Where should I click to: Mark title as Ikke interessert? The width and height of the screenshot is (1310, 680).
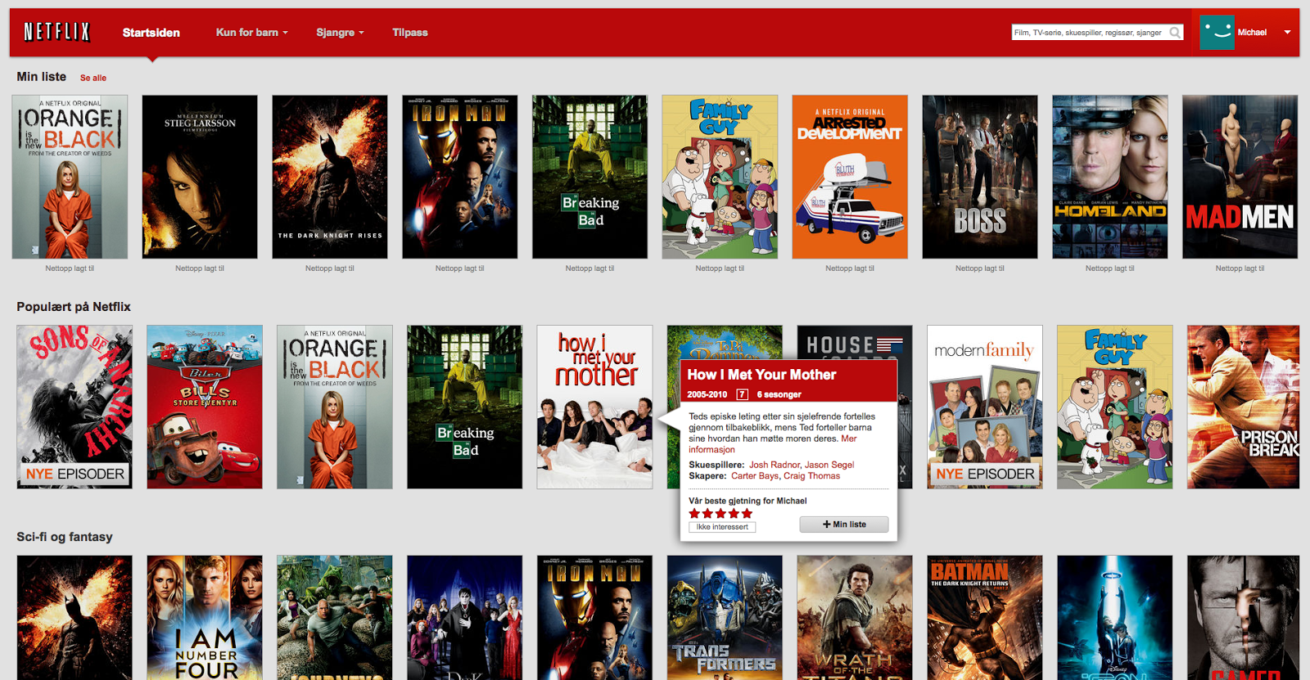click(x=722, y=527)
